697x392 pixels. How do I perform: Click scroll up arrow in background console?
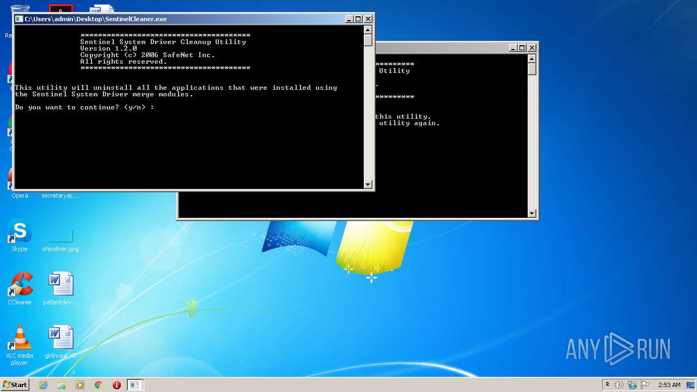click(532, 59)
